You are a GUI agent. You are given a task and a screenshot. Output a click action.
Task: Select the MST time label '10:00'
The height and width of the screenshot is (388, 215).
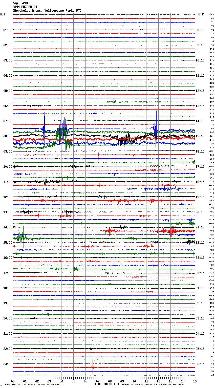point(8,167)
